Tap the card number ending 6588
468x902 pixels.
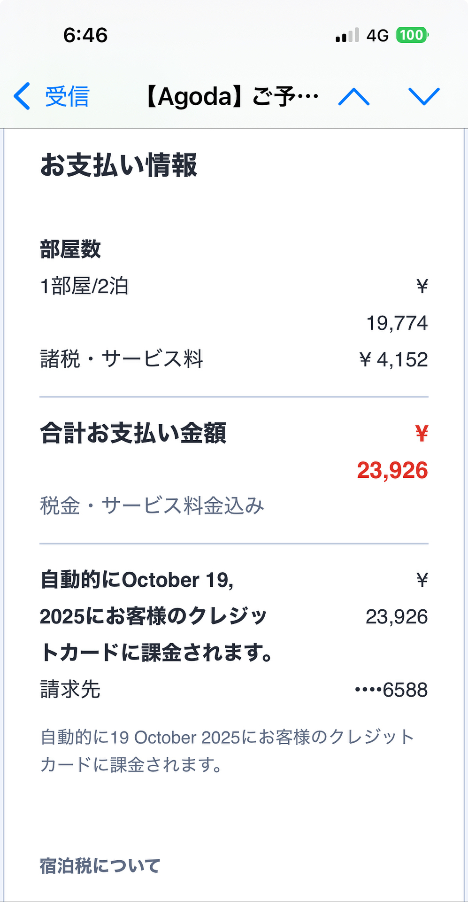coord(391,690)
